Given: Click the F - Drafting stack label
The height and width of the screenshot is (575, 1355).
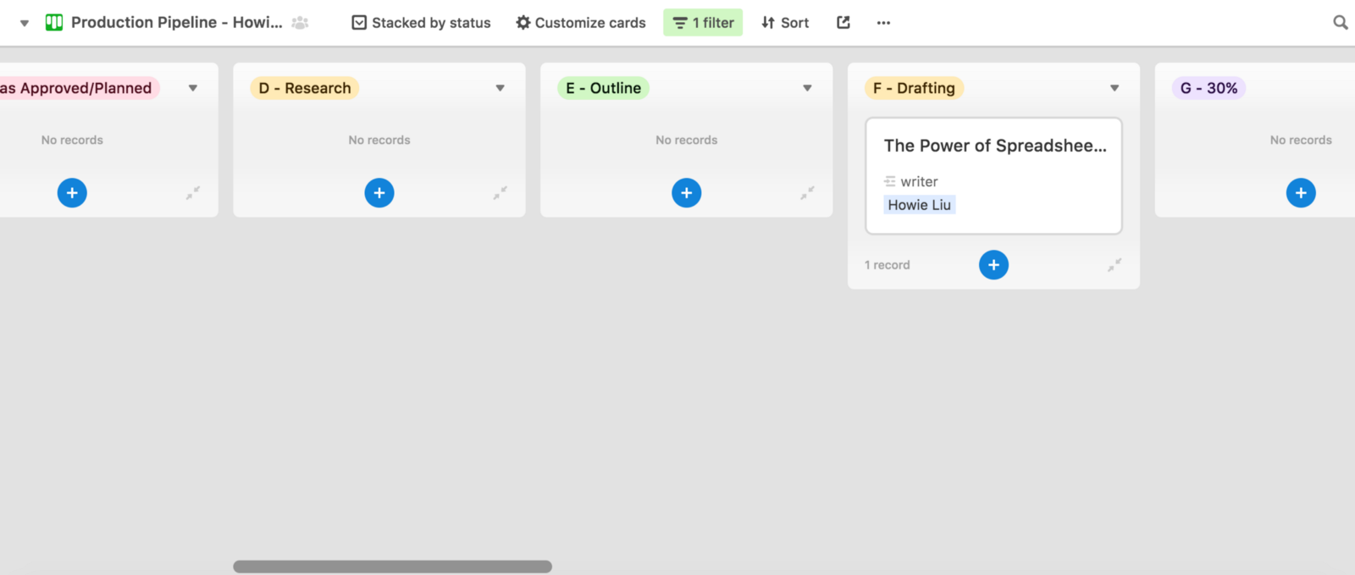Looking at the screenshot, I should click(915, 88).
